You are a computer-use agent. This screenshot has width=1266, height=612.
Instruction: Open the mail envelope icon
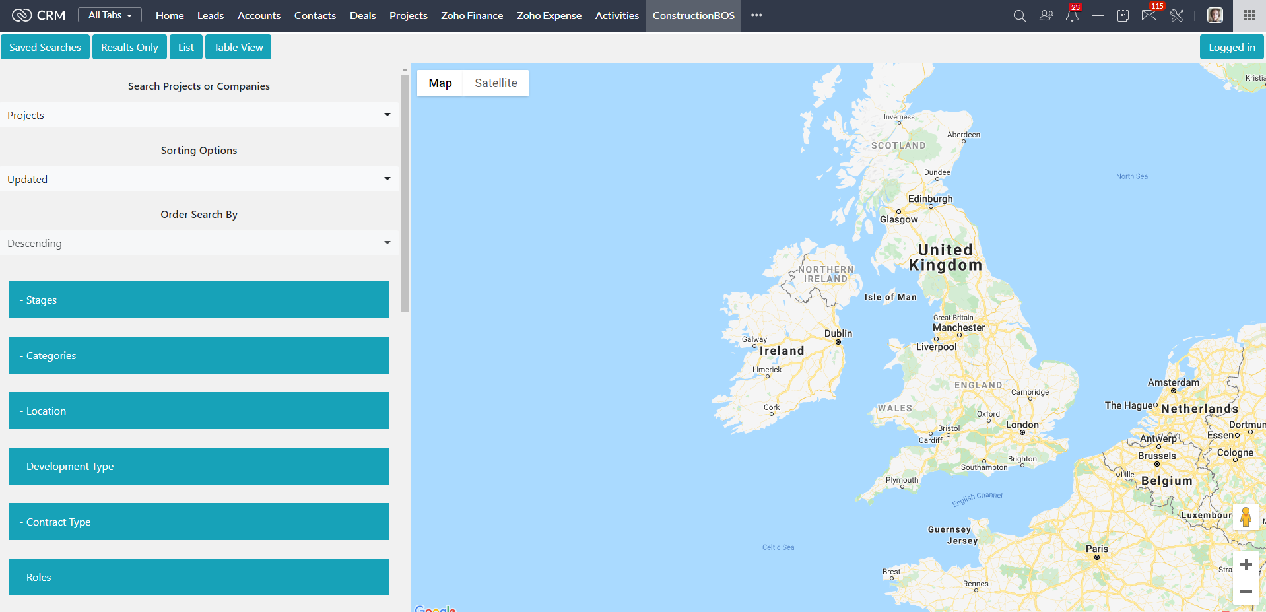(1149, 15)
